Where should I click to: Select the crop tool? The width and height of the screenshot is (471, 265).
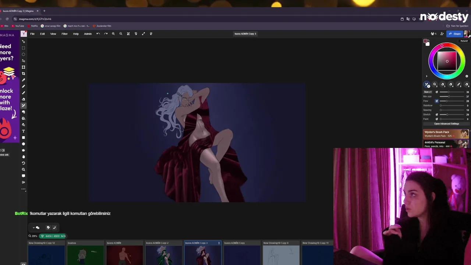click(24, 74)
